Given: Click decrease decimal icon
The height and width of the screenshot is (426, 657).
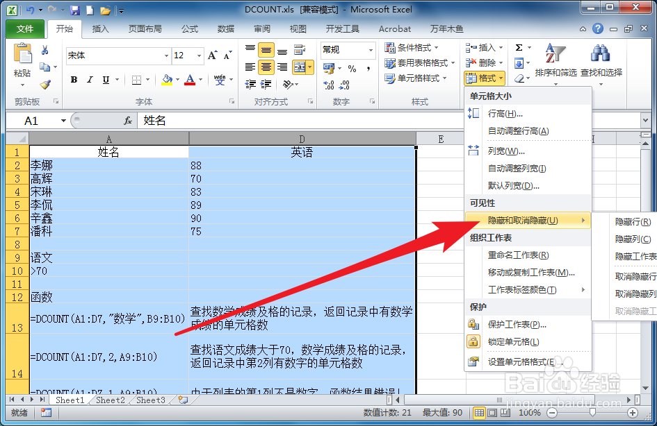Looking at the screenshot, I should point(344,85).
